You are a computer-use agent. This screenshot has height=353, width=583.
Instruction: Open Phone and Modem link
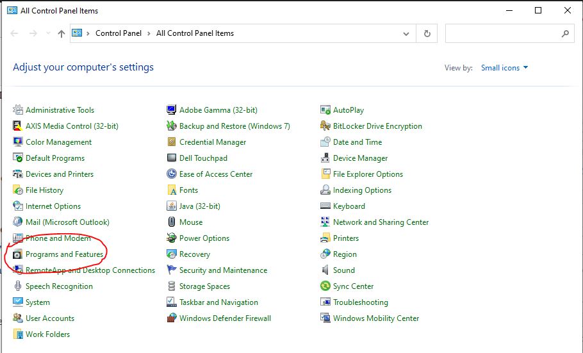point(58,238)
